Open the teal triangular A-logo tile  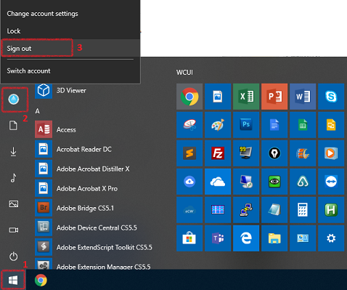pos(303,182)
